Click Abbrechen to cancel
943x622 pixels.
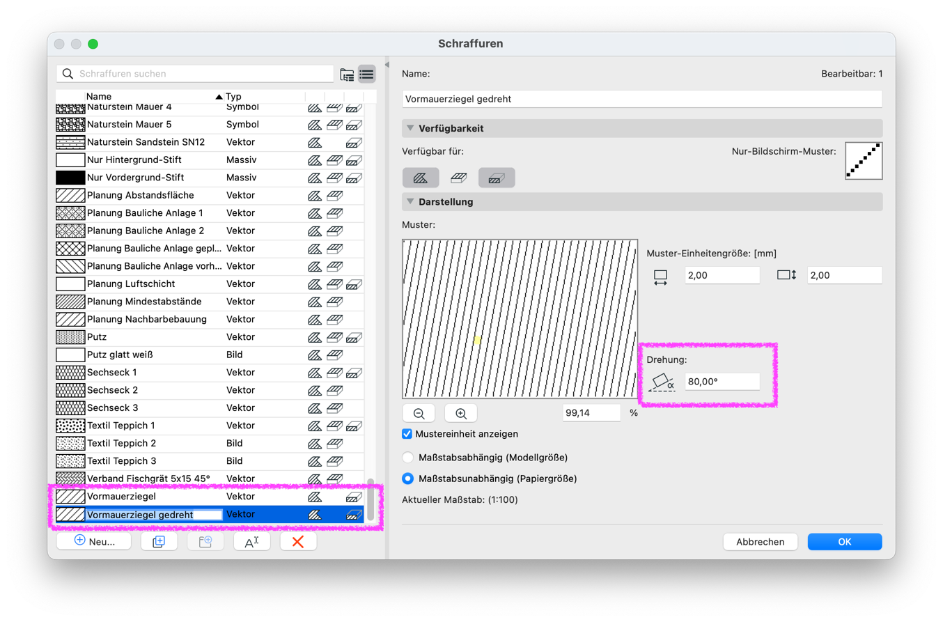(x=761, y=542)
